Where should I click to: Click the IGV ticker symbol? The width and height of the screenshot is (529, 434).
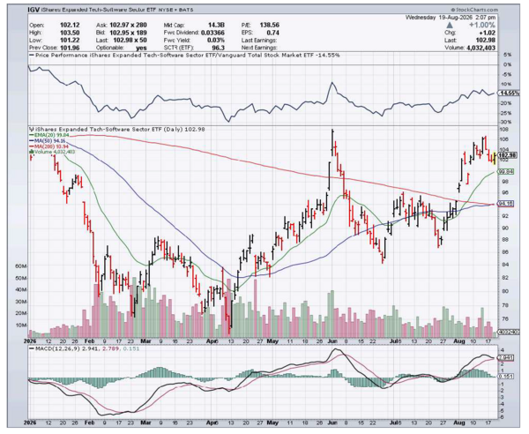click(34, 10)
